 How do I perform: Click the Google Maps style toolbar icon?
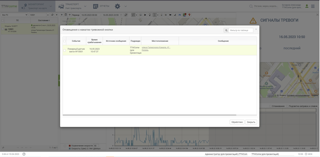pyautogui.click(x=184, y=15)
